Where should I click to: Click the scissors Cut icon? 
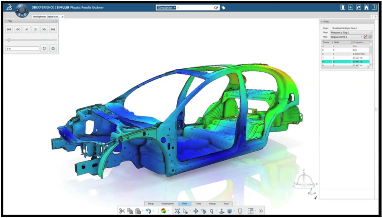pyautogui.click(x=122, y=211)
